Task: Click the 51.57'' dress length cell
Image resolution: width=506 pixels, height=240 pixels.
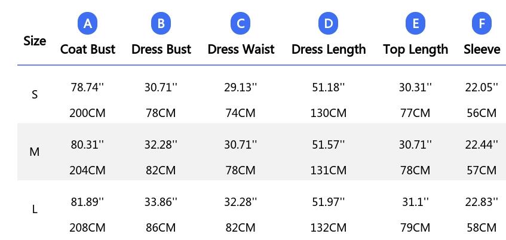Action: 329,144
